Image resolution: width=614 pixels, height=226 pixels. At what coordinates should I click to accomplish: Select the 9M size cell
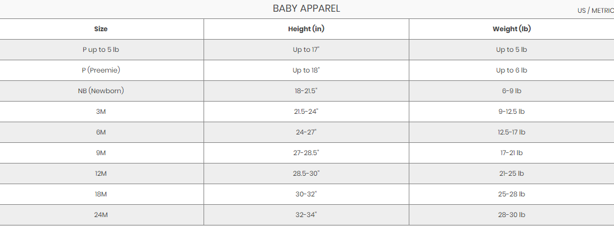coord(101,153)
